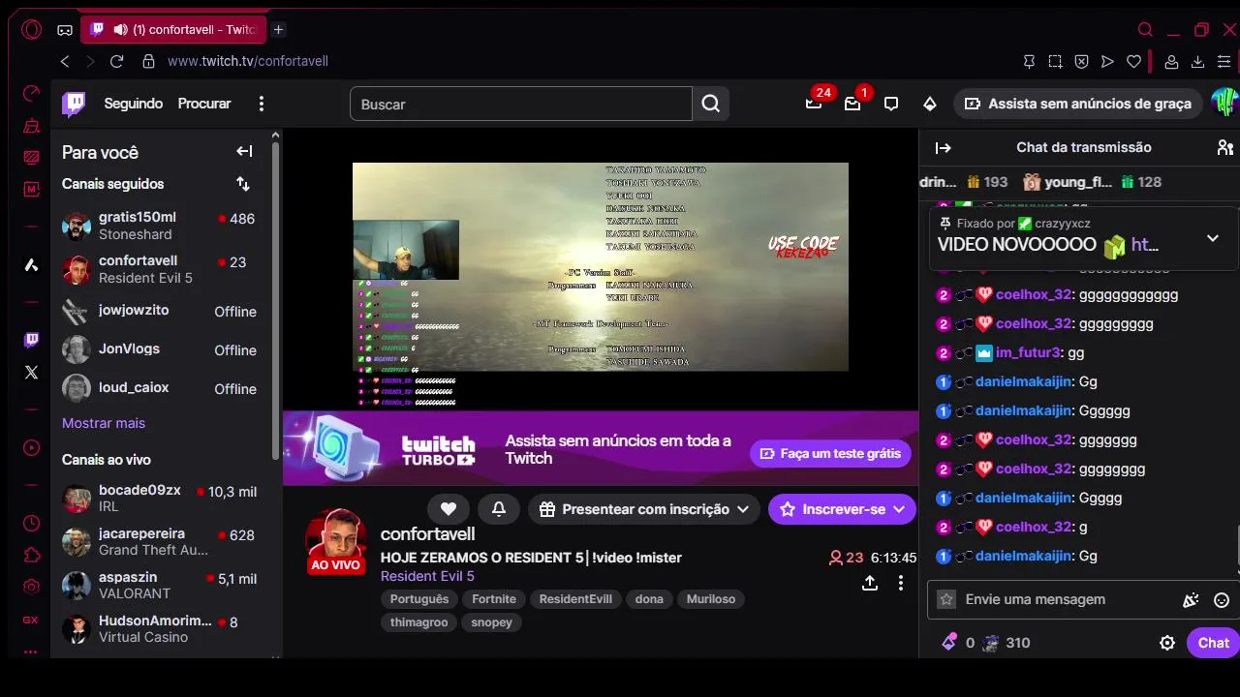The height and width of the screenshot is (697, 1240).
Task: Toggle the notification bell for confortavell
Action: tap(498, 509)
